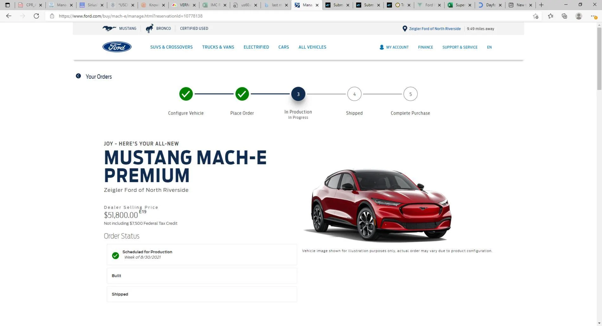This screenshot has height=326, width=602.
Task: Open the favorites list icon
Action: [550, 16]
